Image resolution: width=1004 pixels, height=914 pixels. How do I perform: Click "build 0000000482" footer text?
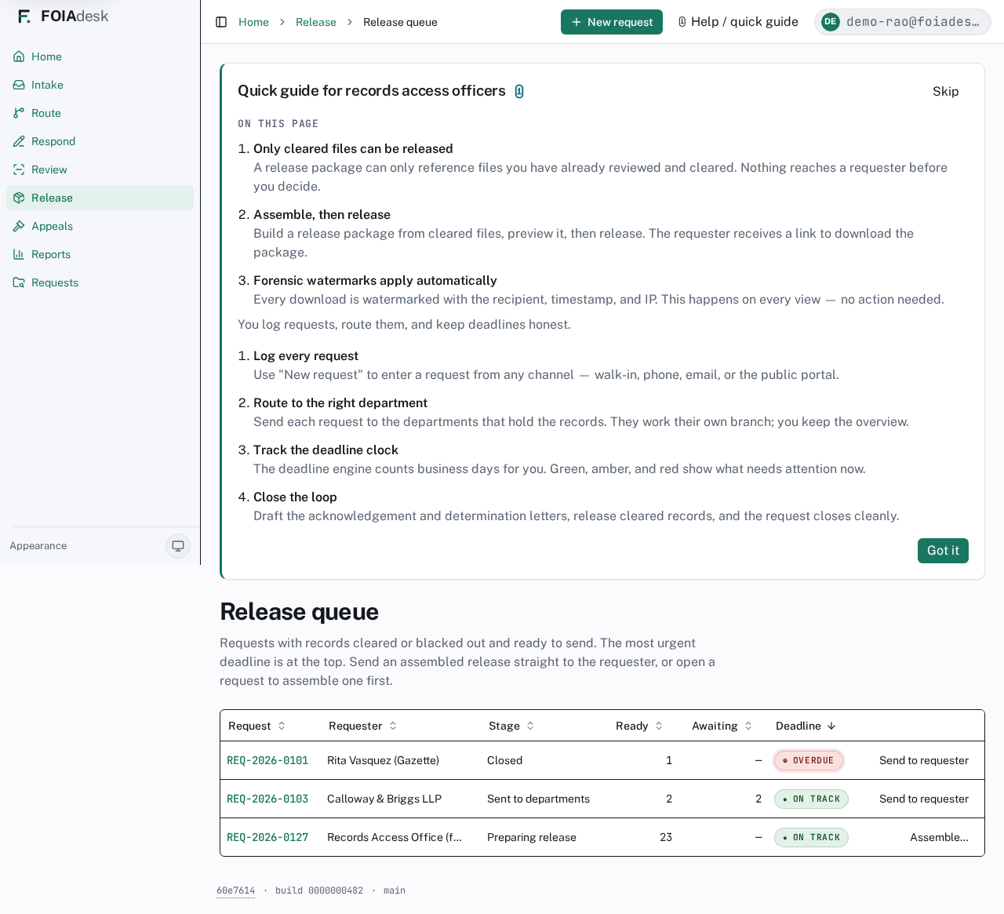coord(319,890)
